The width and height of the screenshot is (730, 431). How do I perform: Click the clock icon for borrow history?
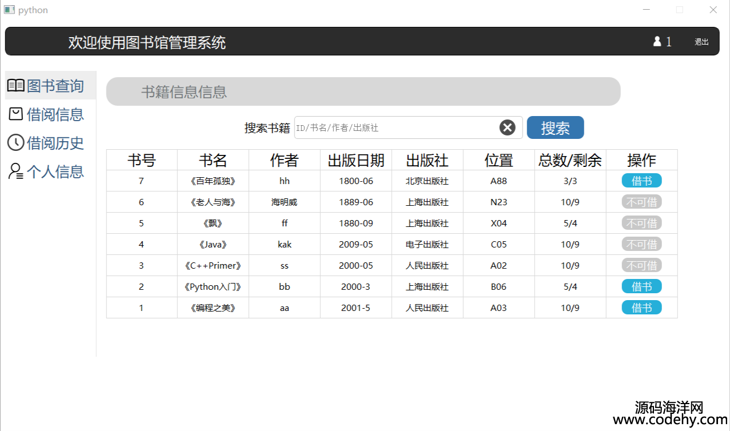point(16,142)
